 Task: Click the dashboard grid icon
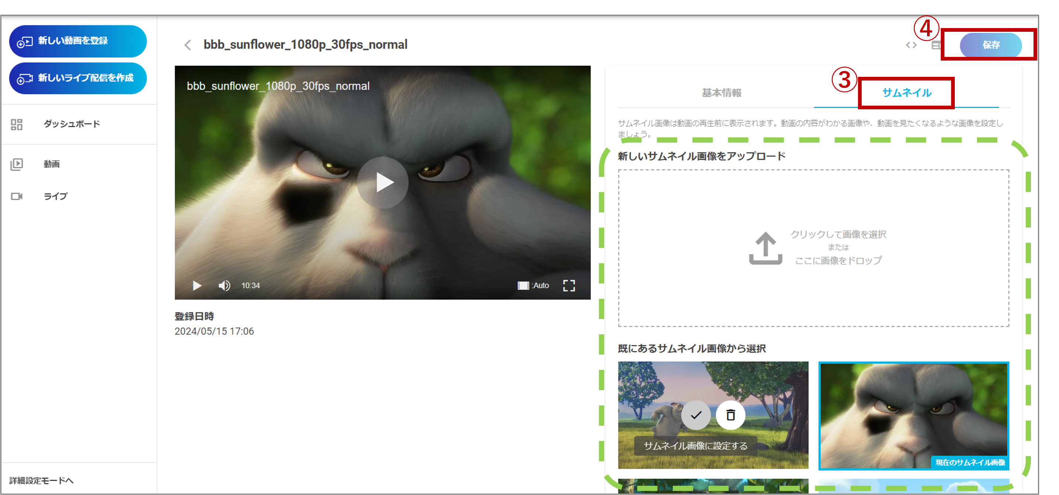17,124
